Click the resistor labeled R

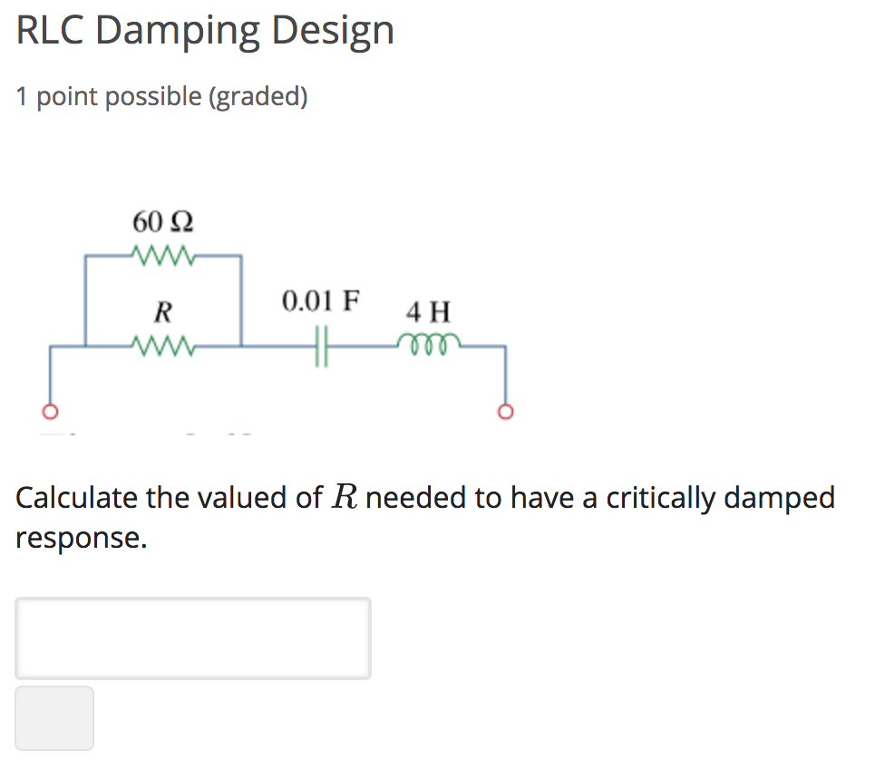163,345
